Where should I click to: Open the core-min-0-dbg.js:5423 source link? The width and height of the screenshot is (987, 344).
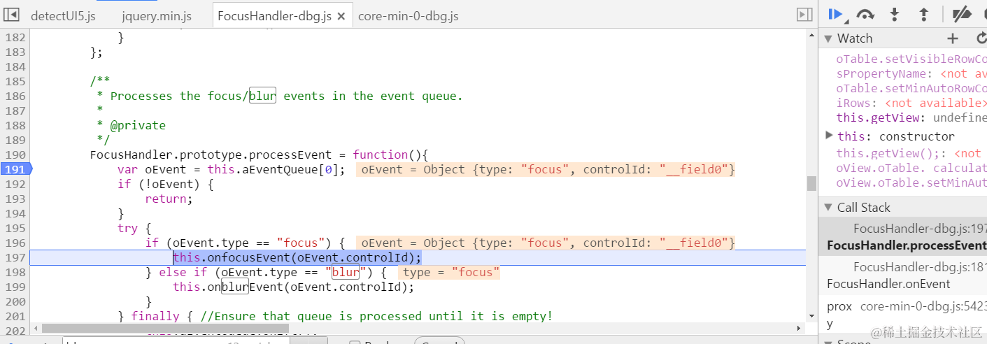(923, 306)
